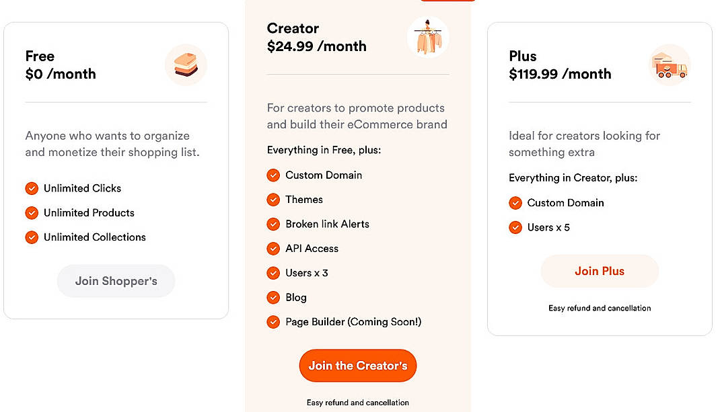The image size is (720, 412).
Task: Click the checkmark next to Broken link Alerts
Action: click(x=273, y=224)
